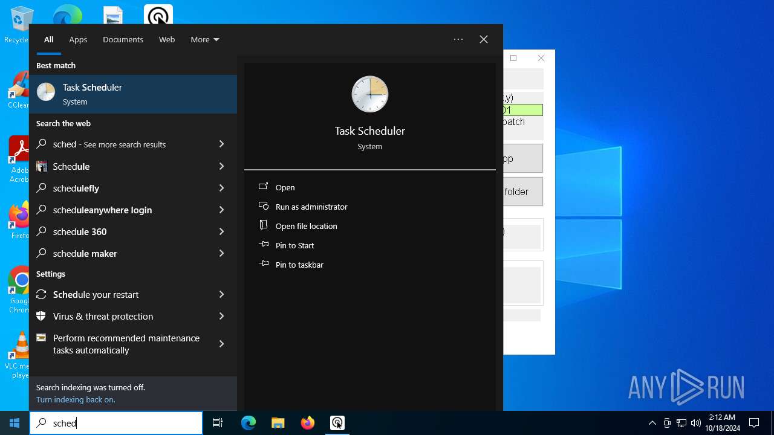Click magnifier icon beside scheduleanywhere login
The height and width of the screenshot is (435, 774).
42,210
